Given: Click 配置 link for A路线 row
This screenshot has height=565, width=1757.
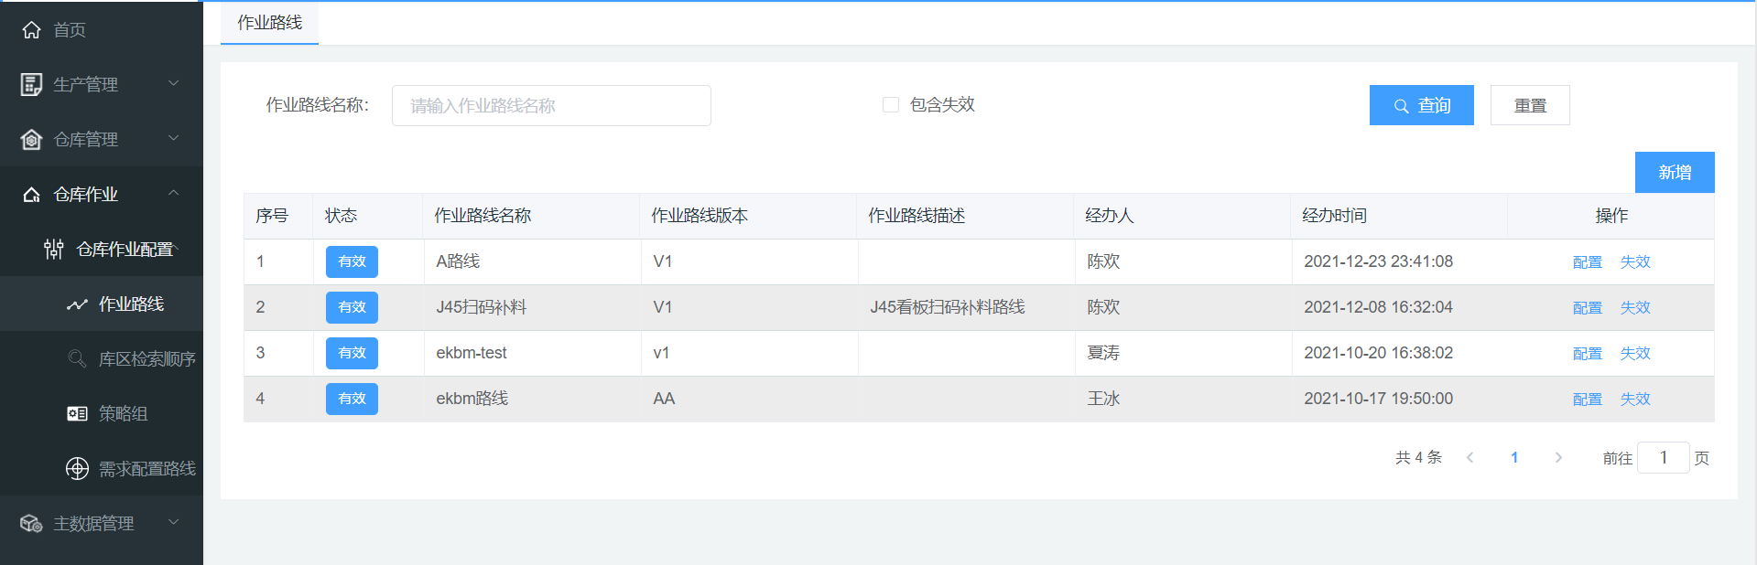Looking at the screenshot, I should click(1587, 262).
